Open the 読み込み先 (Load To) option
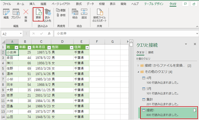Image resolution: width=199 pixels, height=120 pixels. 47,15
